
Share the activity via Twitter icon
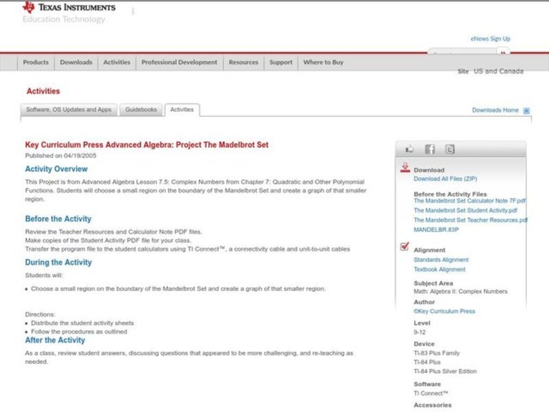[449, 149]
